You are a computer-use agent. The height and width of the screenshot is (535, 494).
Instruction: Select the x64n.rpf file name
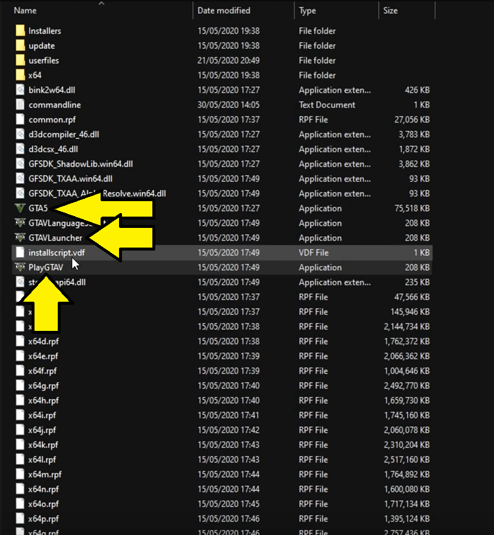[43, 489]
